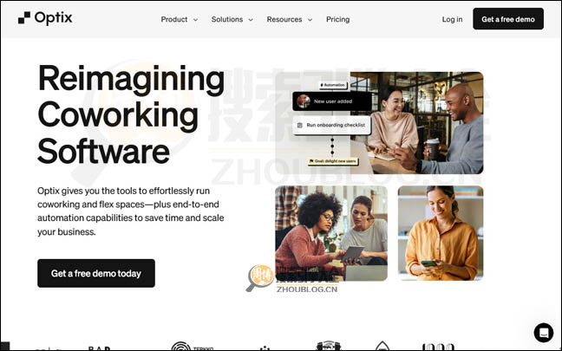This screenshot has width=562, height=351.
Task: Click the New user added notification card
Action: click(332, 101)
